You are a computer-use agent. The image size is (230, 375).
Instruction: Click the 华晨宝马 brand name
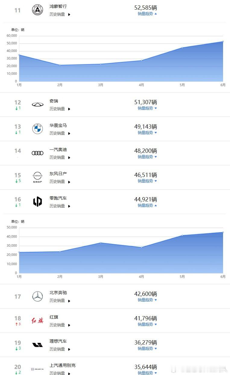pos(58,125)
